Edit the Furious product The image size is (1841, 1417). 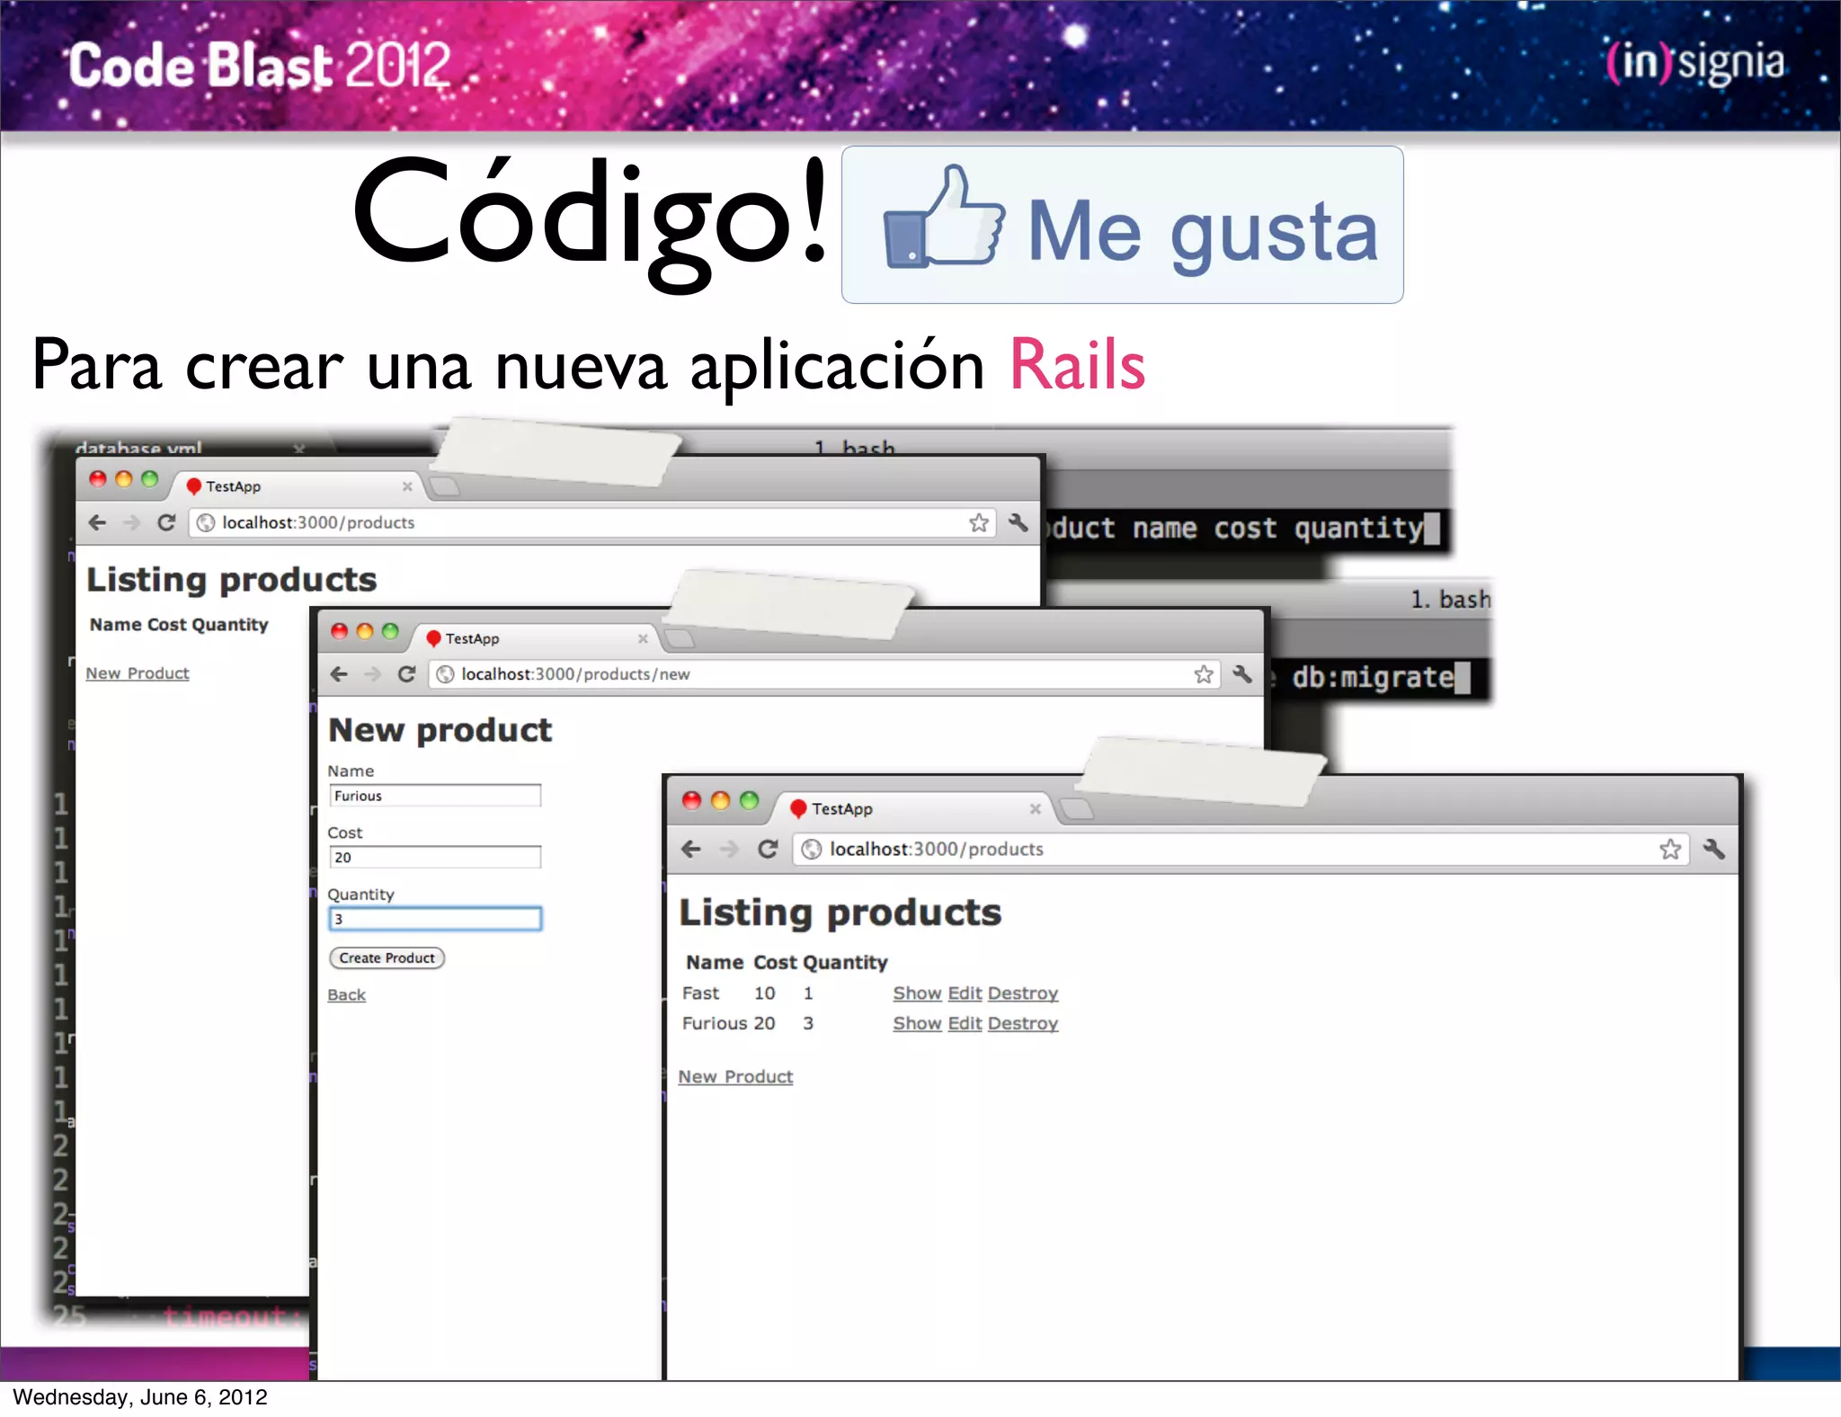(965, 1023)
